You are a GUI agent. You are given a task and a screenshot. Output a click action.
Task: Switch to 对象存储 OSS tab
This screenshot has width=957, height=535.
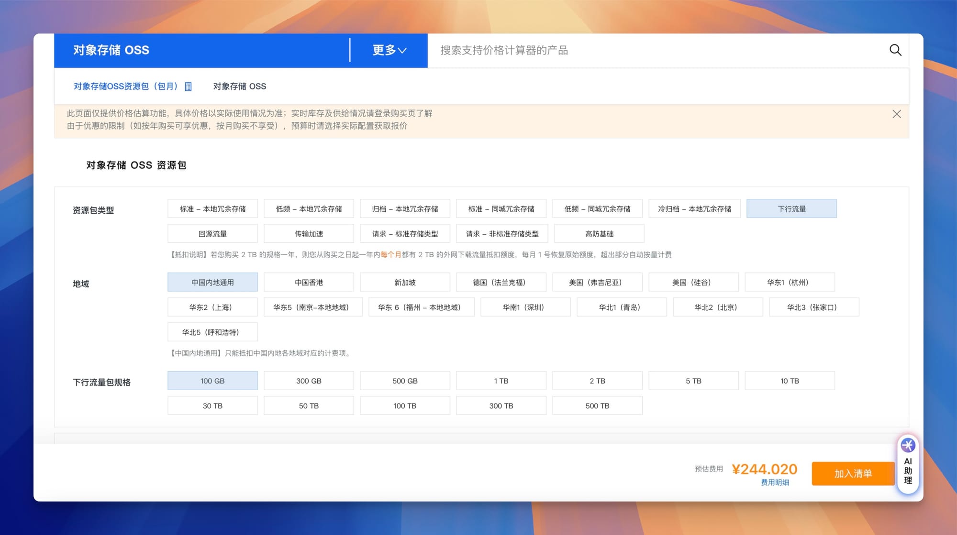coord(240,87)
